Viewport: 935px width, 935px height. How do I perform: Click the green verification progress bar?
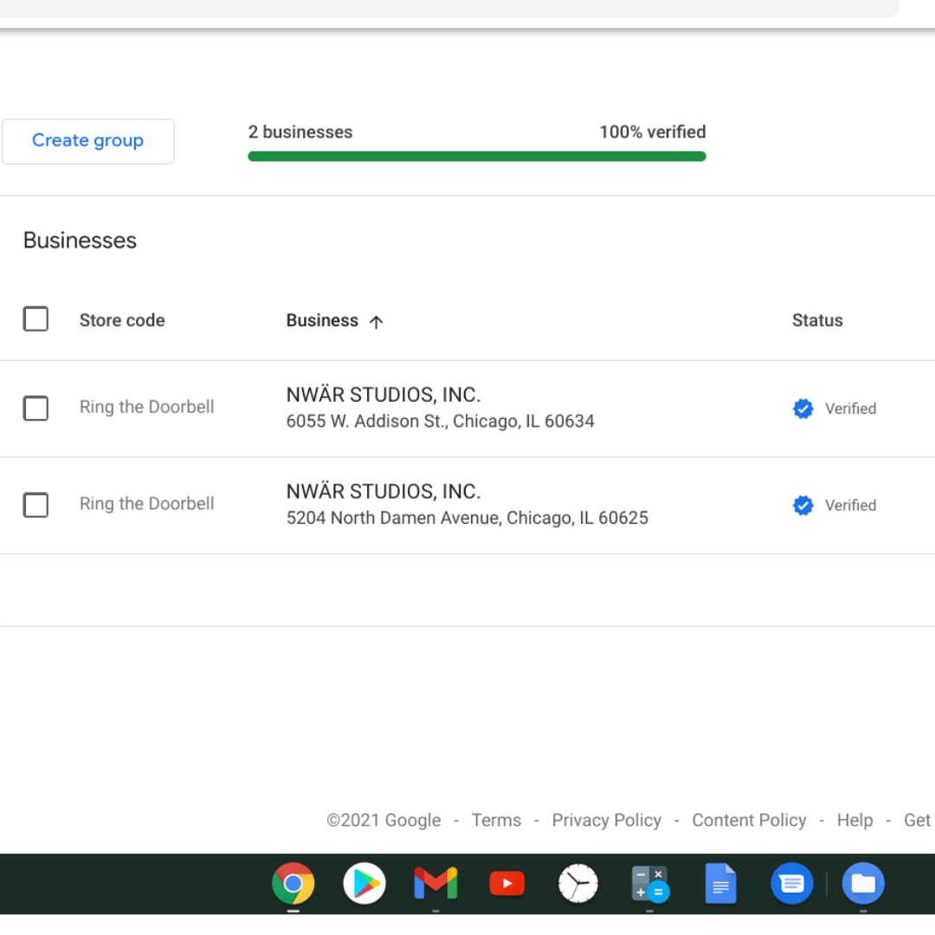[x=476, y=156]
